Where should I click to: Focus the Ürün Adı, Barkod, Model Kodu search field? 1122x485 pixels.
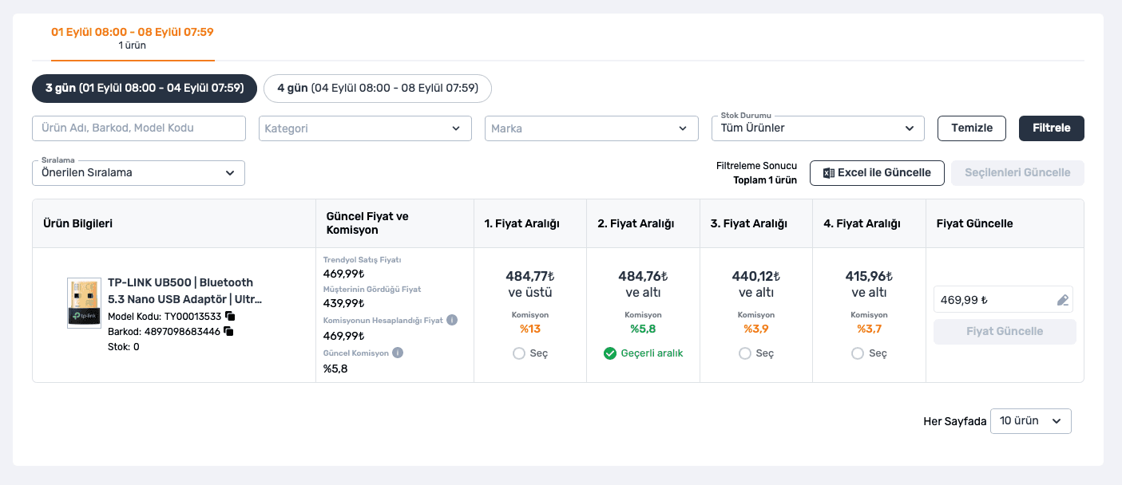138,128
